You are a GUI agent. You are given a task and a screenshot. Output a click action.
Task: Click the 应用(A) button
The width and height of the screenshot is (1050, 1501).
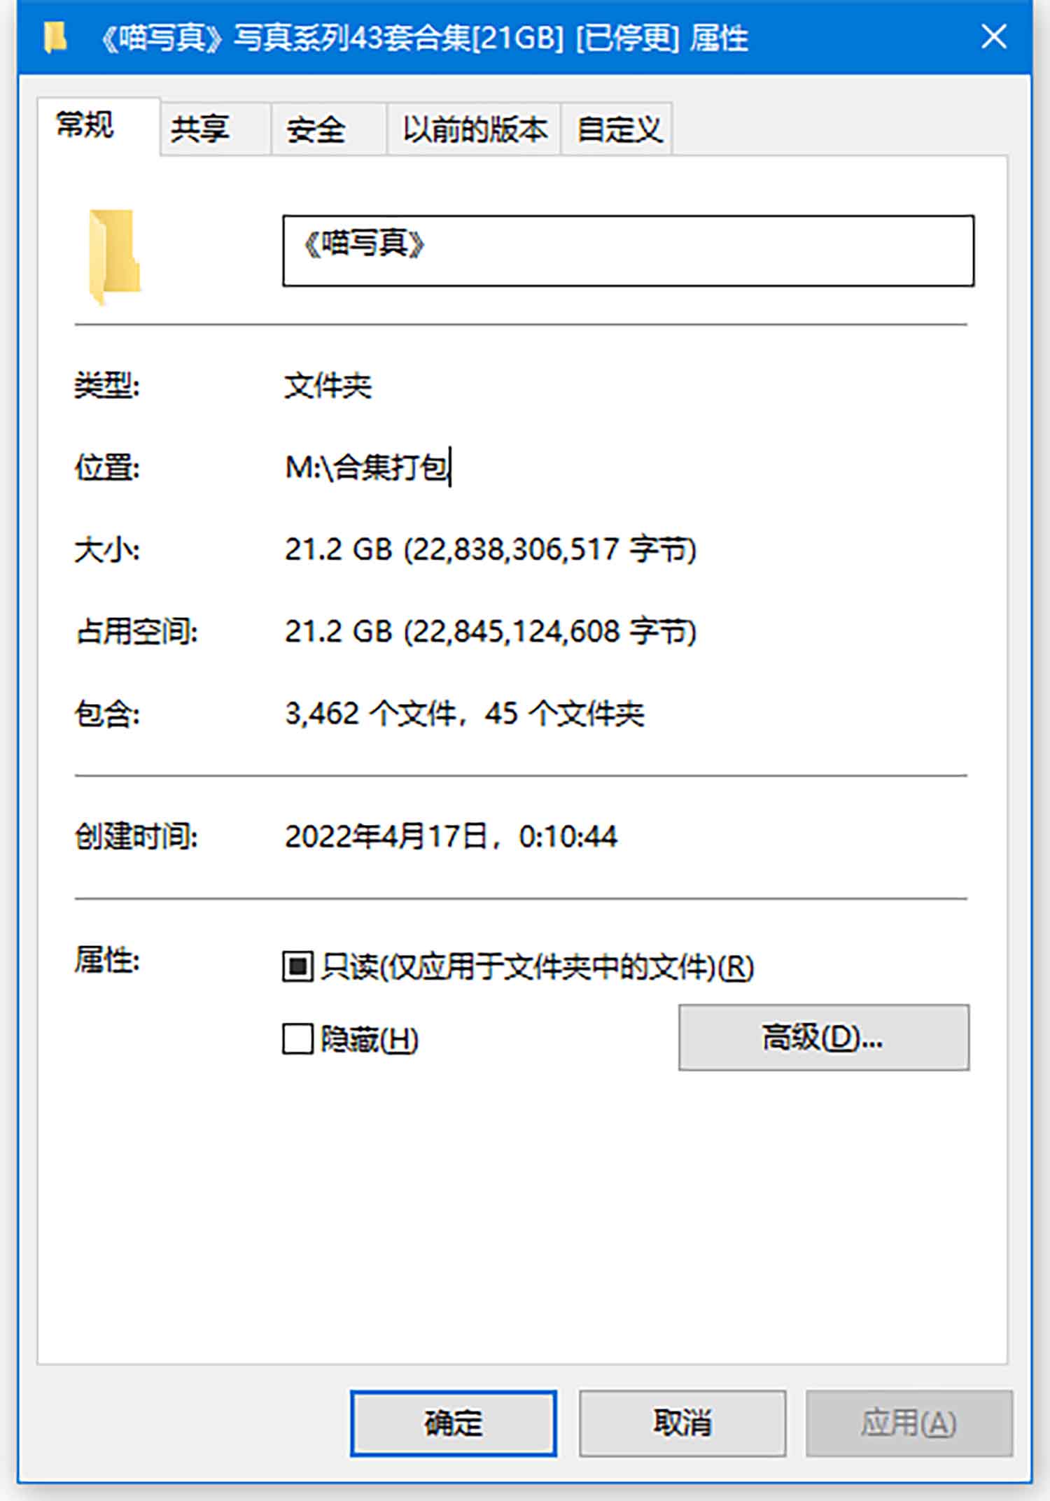click(909, 1423)
